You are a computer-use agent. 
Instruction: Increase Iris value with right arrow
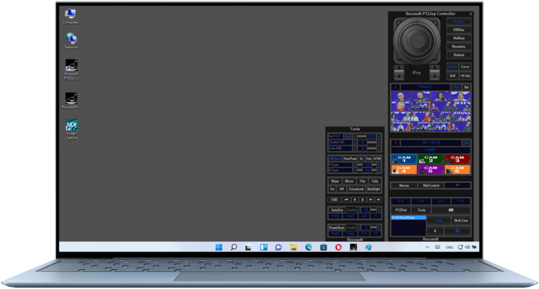coord(379,136)
